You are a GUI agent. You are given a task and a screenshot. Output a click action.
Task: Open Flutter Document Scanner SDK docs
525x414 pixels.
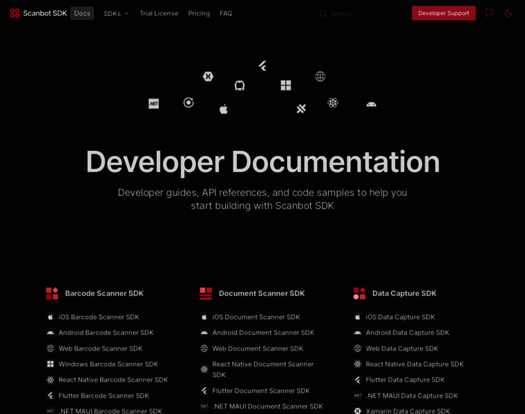tap(261, 391)
